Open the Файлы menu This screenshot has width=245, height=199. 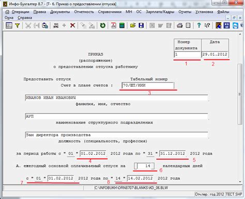[x=223, y=12]
